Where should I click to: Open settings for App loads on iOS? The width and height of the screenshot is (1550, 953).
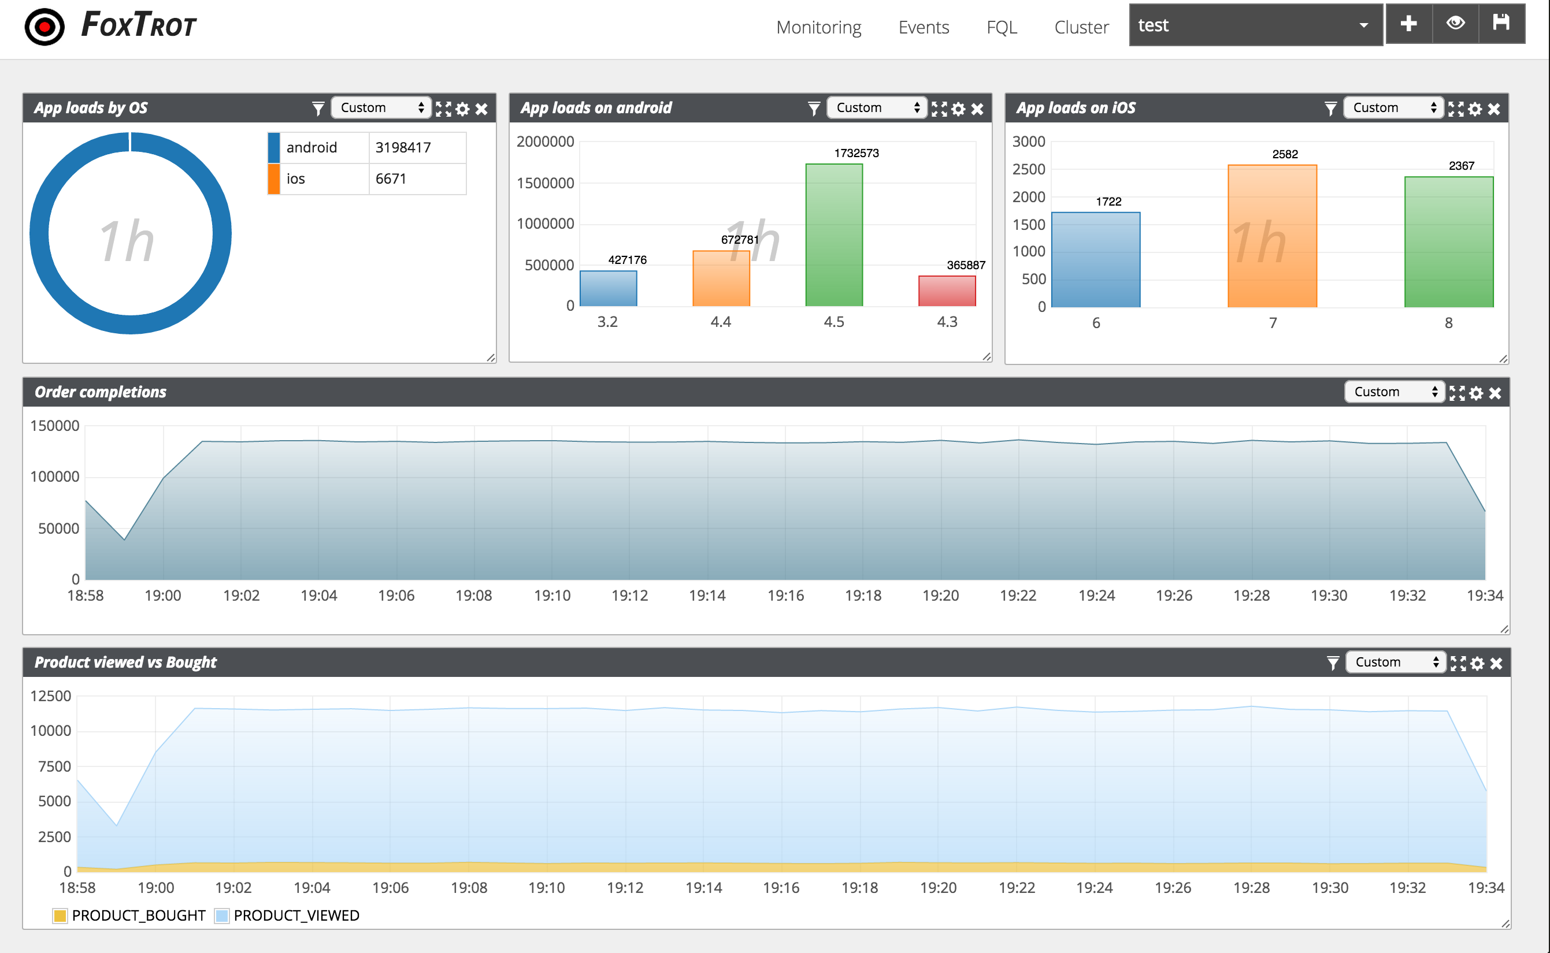tap(1474, 109)
